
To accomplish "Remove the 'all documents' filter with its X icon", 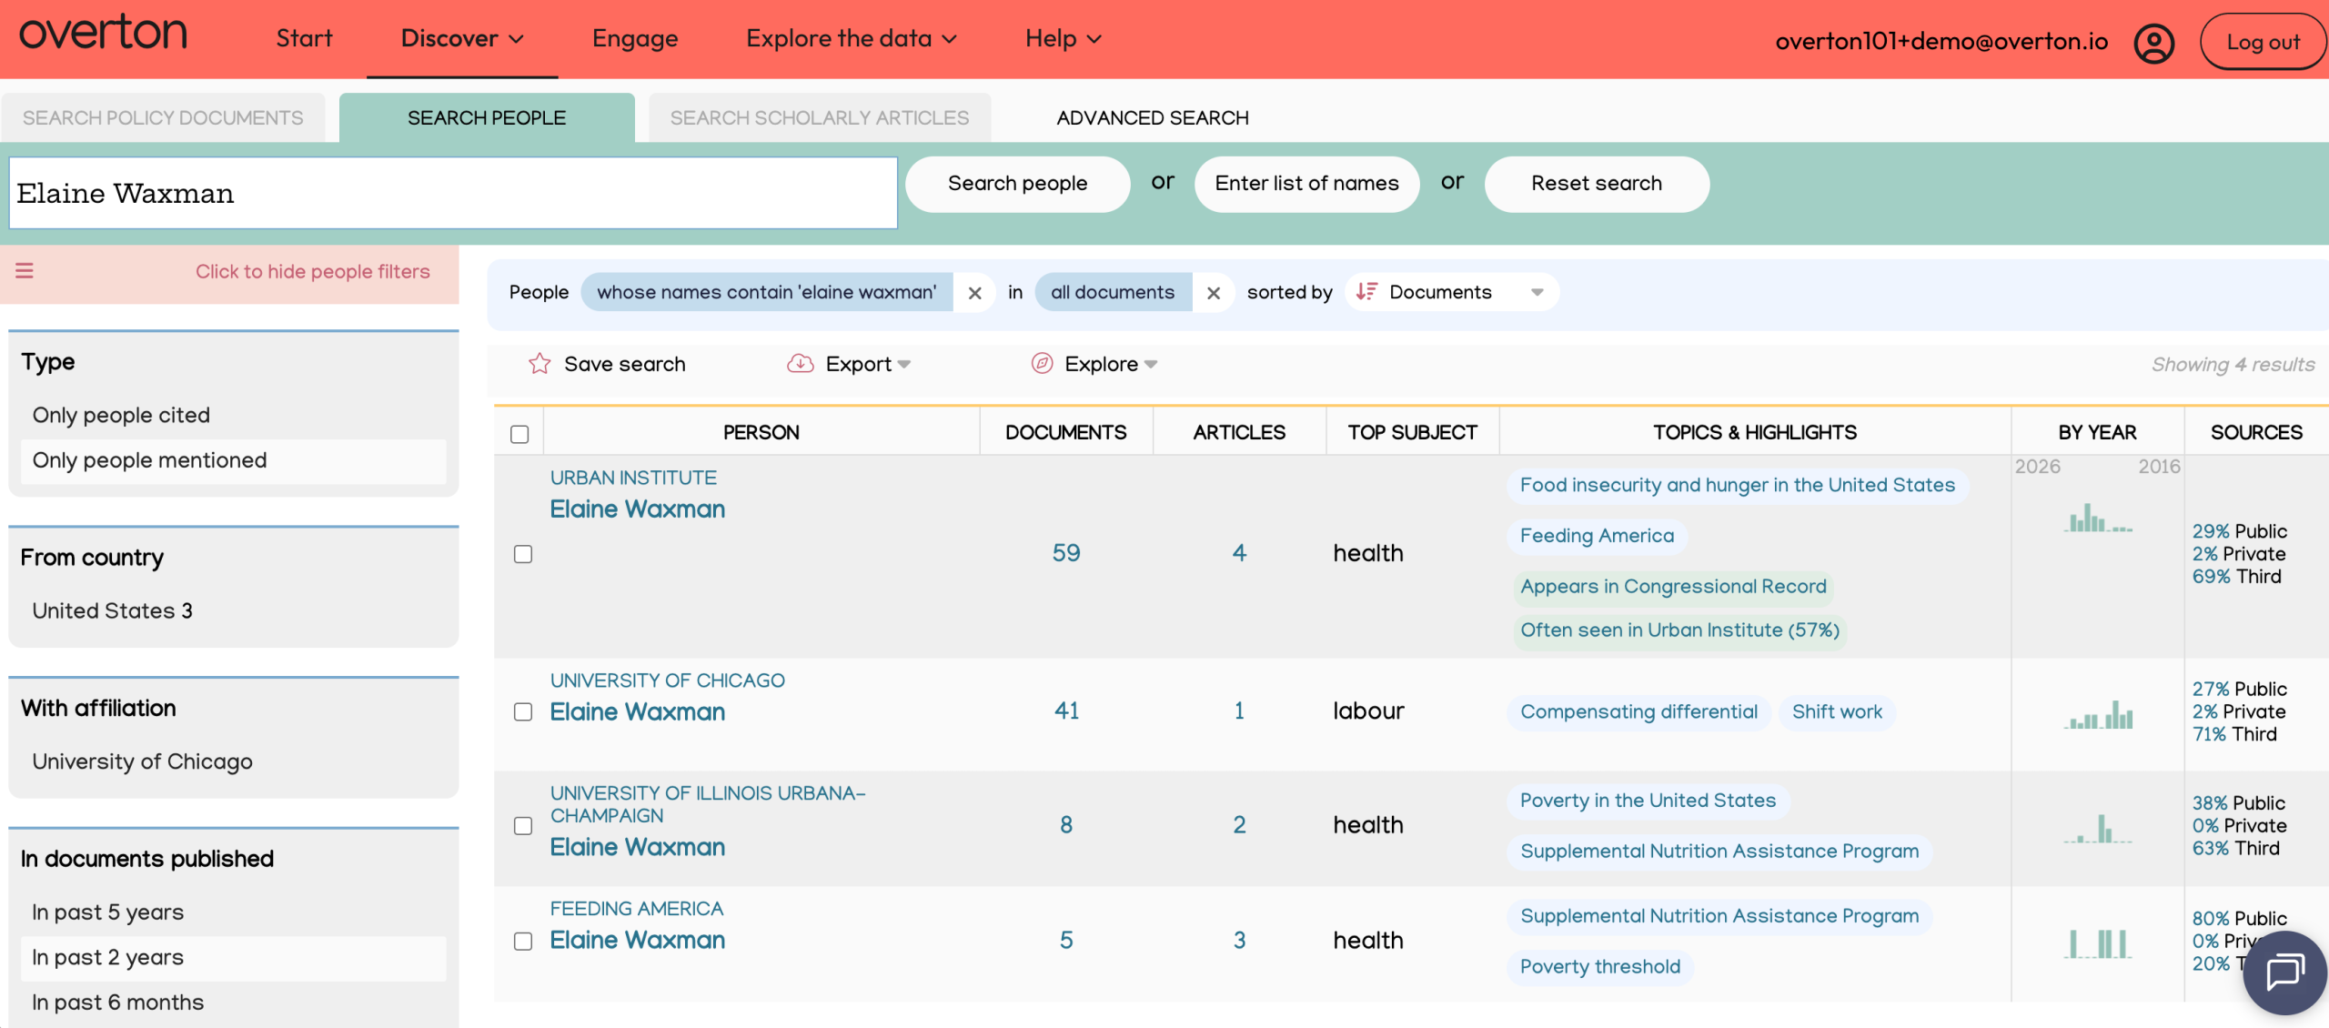I will click(x=1214, y=292).
